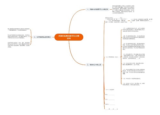This screenshot has height=115, width=160.
Task: Select the orange central topic node
Action: click(69, 37)
